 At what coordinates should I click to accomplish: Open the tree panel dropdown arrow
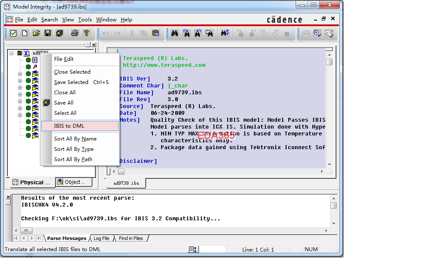click(x=88, y=45)
